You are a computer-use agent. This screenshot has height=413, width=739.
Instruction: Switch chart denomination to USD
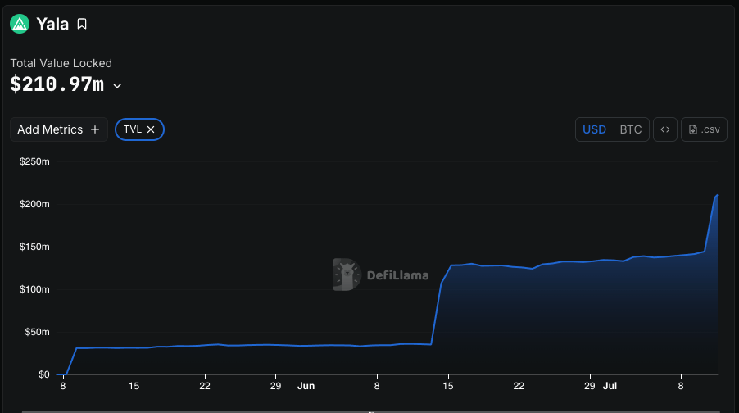594,129
